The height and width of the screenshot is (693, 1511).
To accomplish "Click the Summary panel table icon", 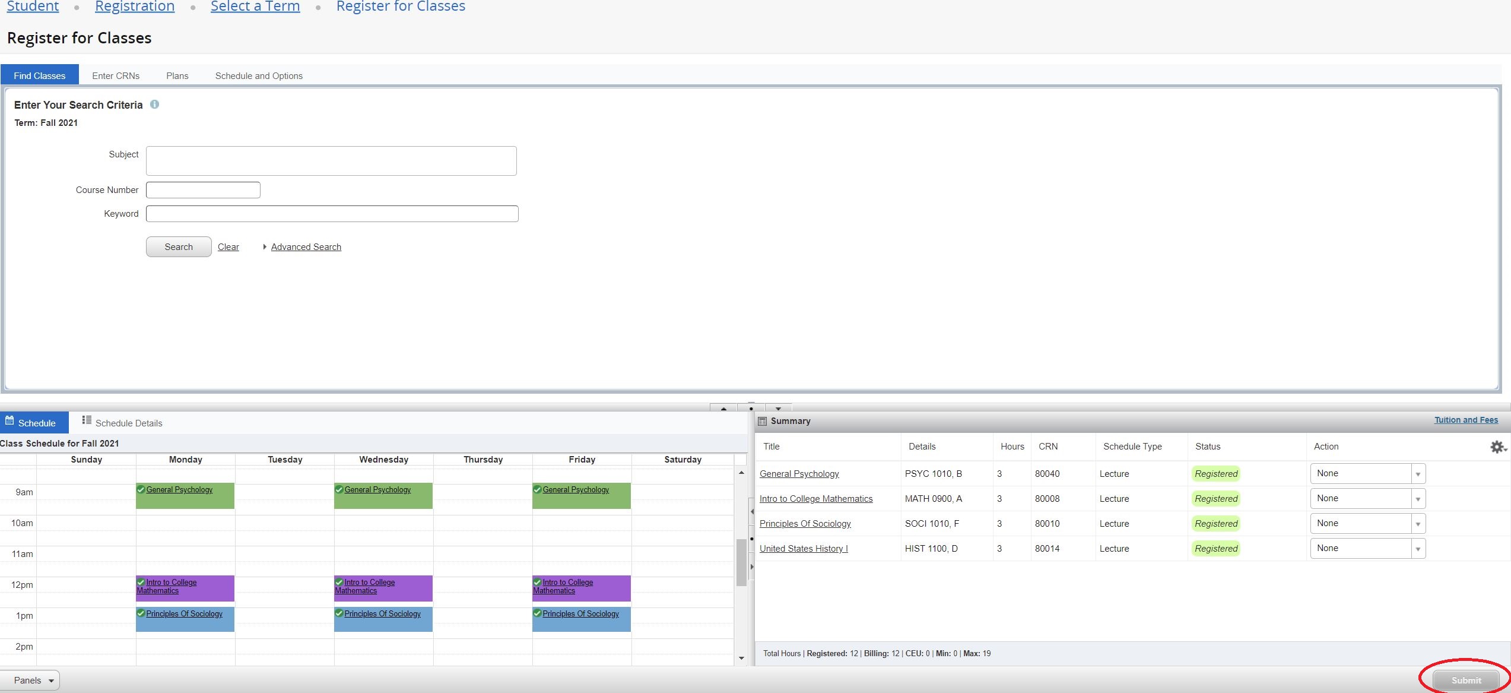I will click(763, 421).
